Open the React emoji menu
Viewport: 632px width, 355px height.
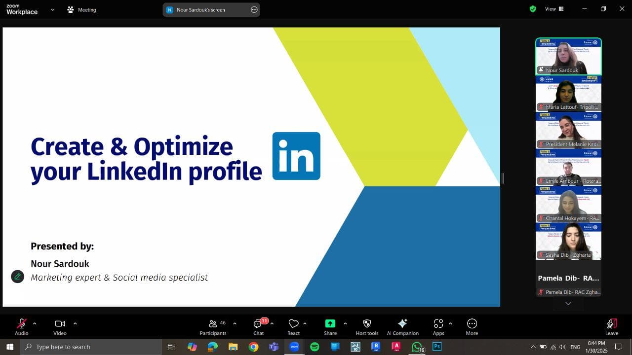coord(294,327)
